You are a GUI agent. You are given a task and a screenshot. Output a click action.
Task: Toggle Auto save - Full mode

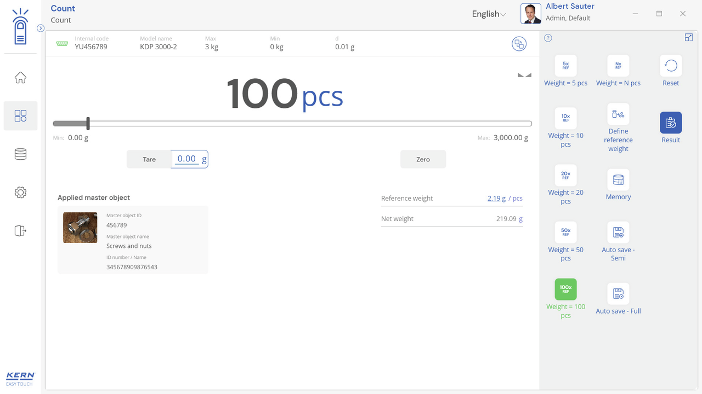618,294
